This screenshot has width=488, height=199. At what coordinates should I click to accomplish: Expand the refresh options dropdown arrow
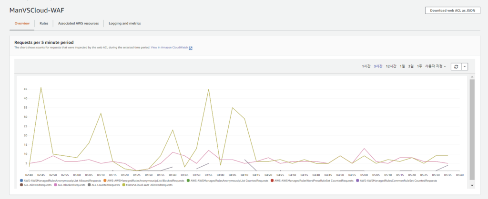tap(465, 66)
